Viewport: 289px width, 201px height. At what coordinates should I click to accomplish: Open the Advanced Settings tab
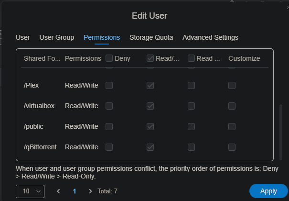click(210, 37)
